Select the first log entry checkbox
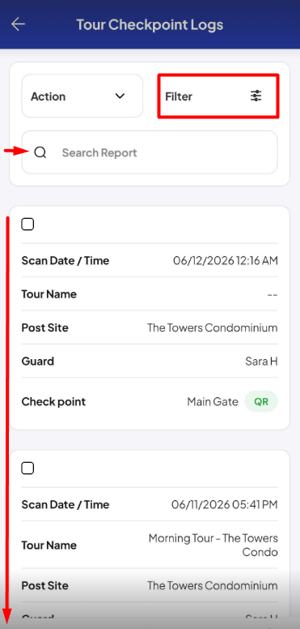 27,225
